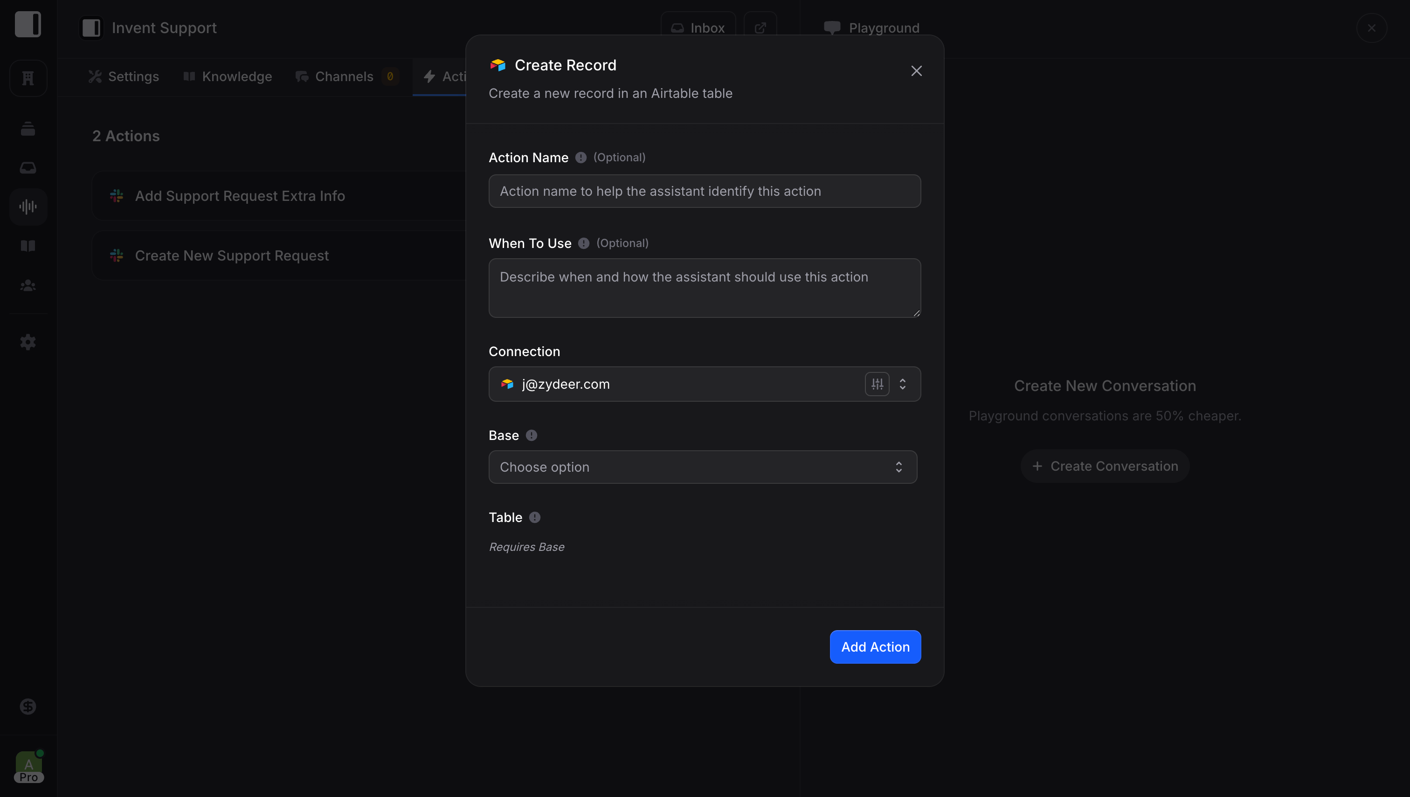
Task: Click the Airtable logo in dialog header
Action: click(498, 65)
